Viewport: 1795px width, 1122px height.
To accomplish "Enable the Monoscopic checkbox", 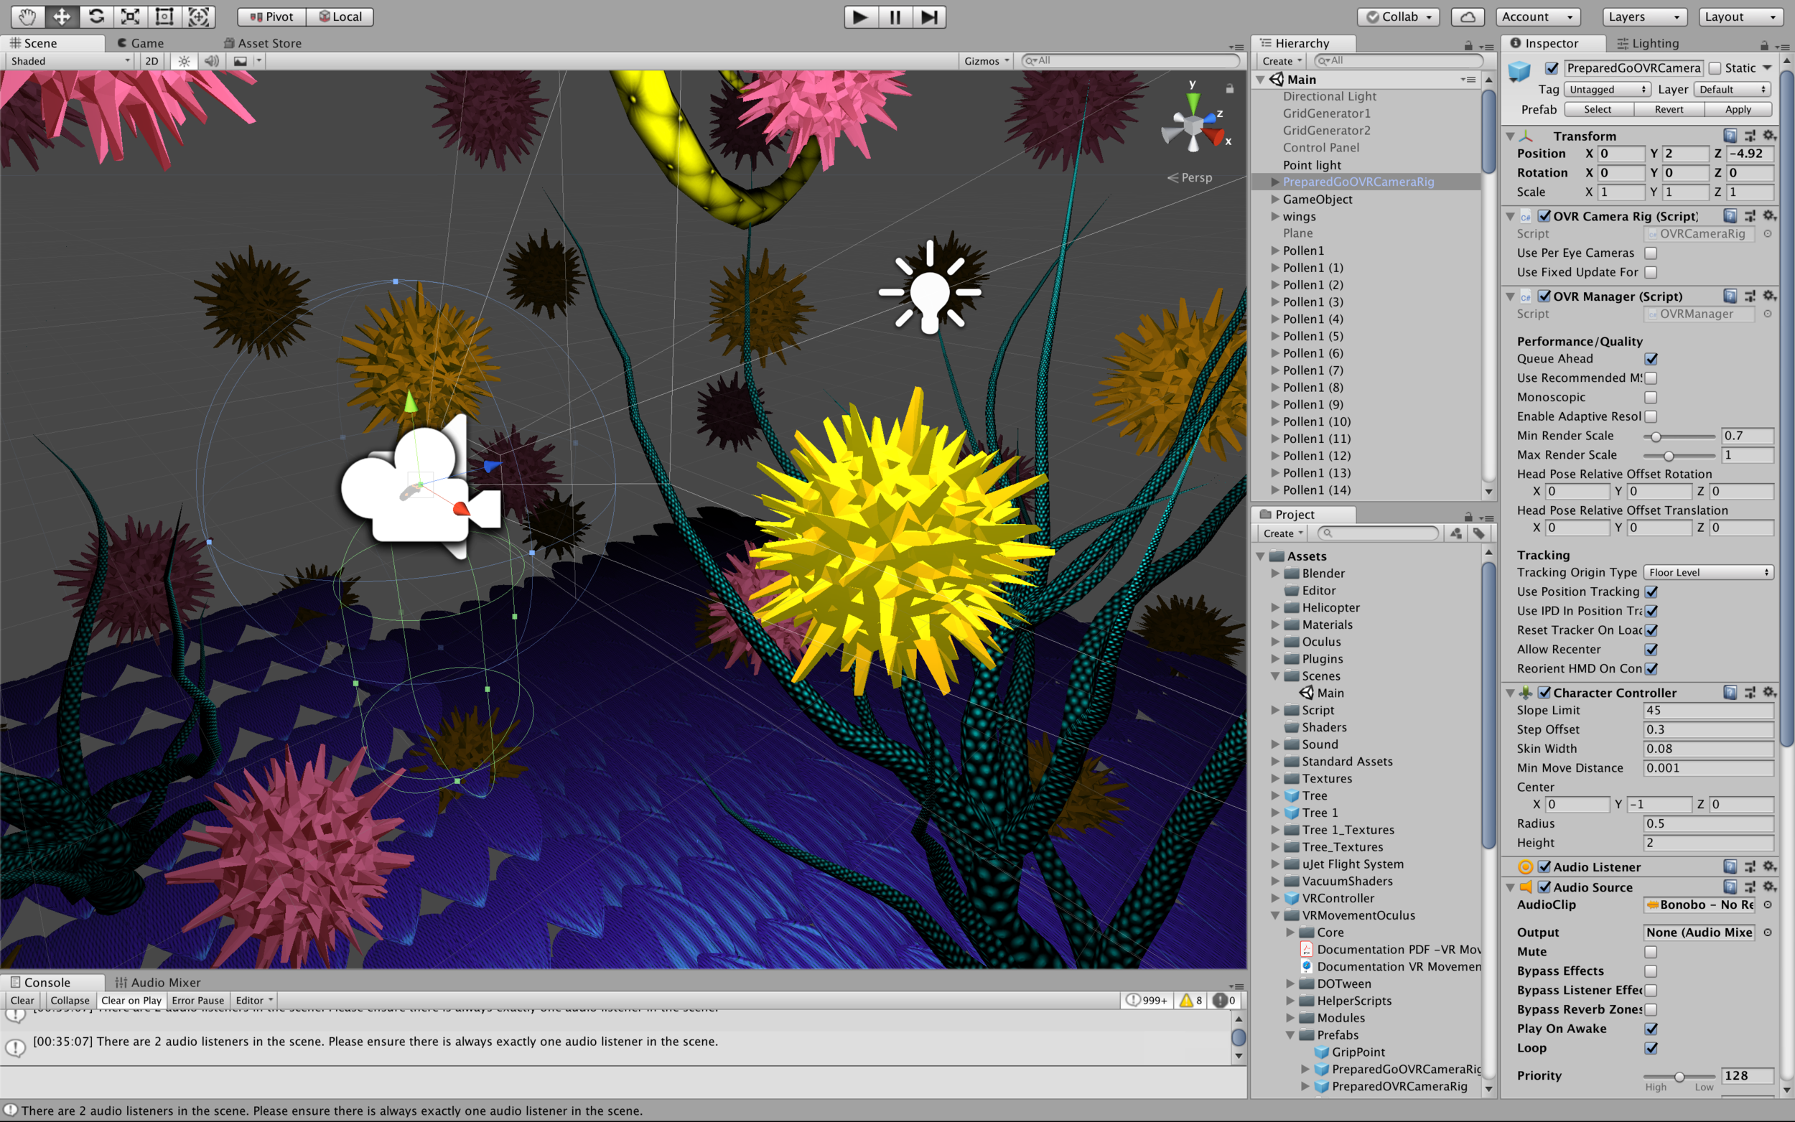I will click(x=1650, y=397).
